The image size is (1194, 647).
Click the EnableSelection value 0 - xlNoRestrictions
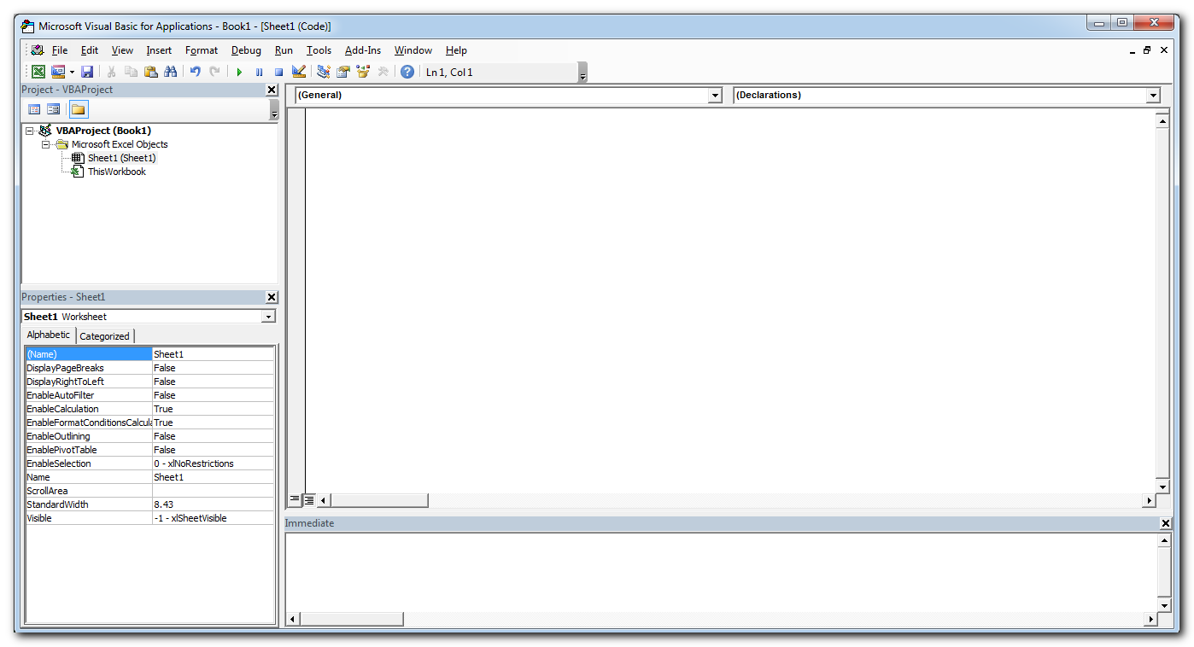pos(213,463)
